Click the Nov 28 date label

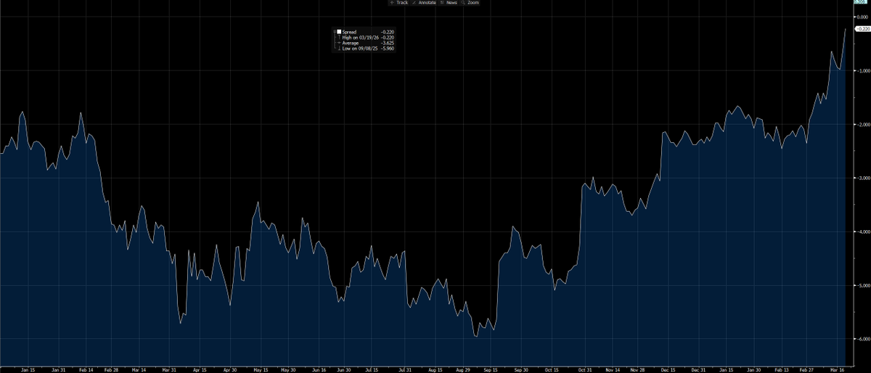(x=638, y=369)
